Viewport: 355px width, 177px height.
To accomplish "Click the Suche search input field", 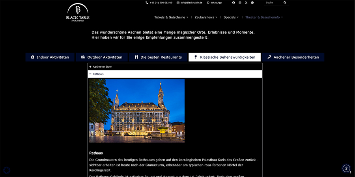I will tap(273, 3).
